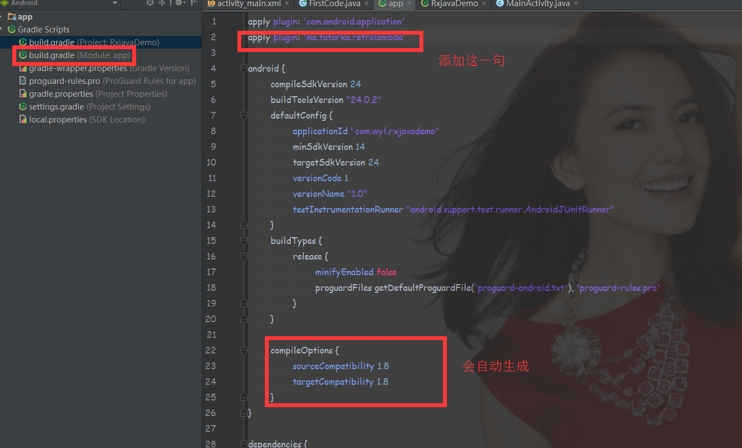Image resolution: width=742 pixels, height=448 pixels.
Task: Click the proguard-rules.pro file icon
Action: tap(23, 81)
